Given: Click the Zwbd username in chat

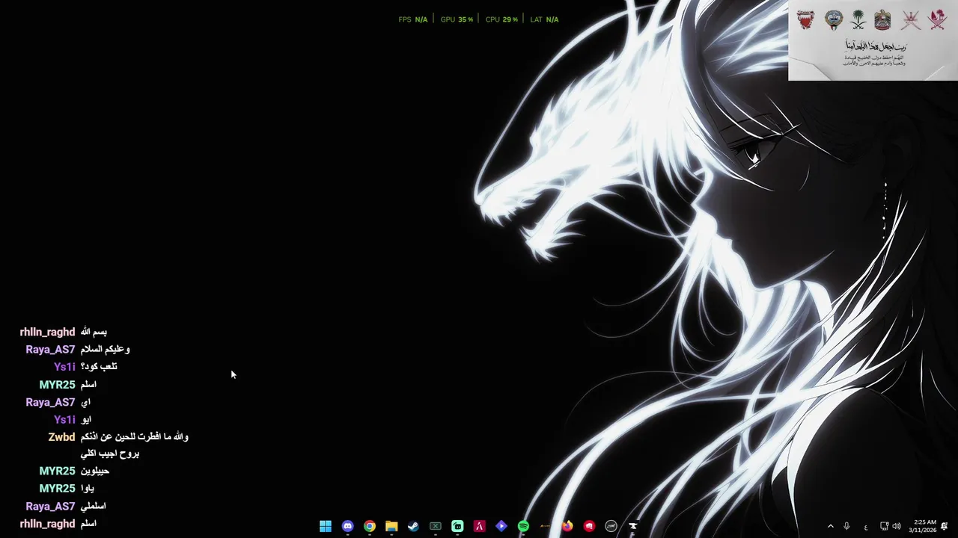Looking at the screenshot, I should point(61,437).
